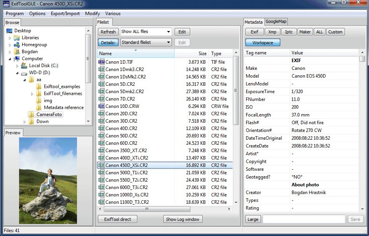Click the Homegroup network icon
The image size is (369, 236).
pos(17,45)
